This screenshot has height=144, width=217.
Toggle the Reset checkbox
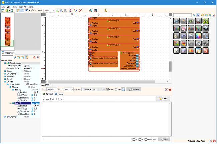(107, 89)
